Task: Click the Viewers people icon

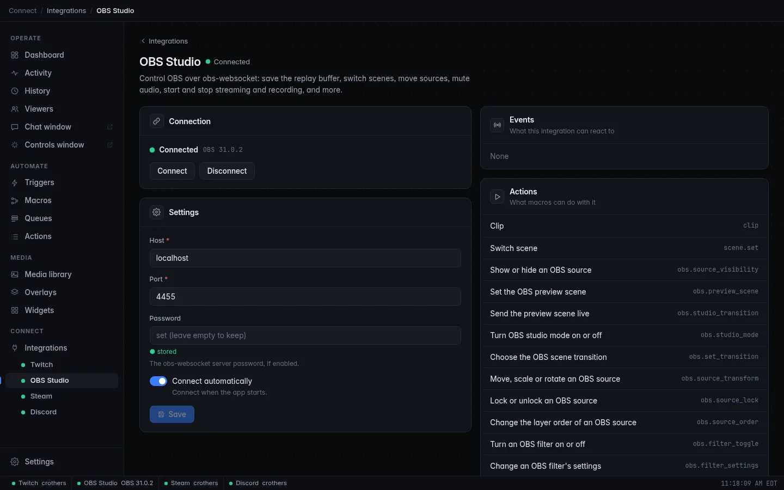Action: click(x=15, y=109)
